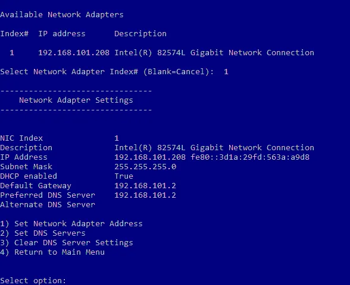Click the Default Gateway value 192.168.101.2
The image size is (350, 285).
[145, 186]
